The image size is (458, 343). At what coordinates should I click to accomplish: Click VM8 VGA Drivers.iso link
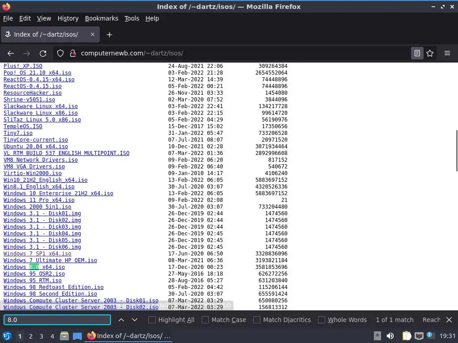(x=34, y=167)
